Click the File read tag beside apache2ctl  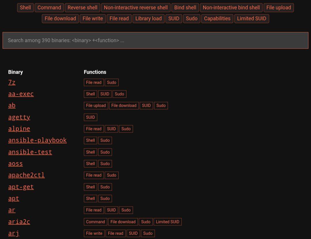click(94, 175)
